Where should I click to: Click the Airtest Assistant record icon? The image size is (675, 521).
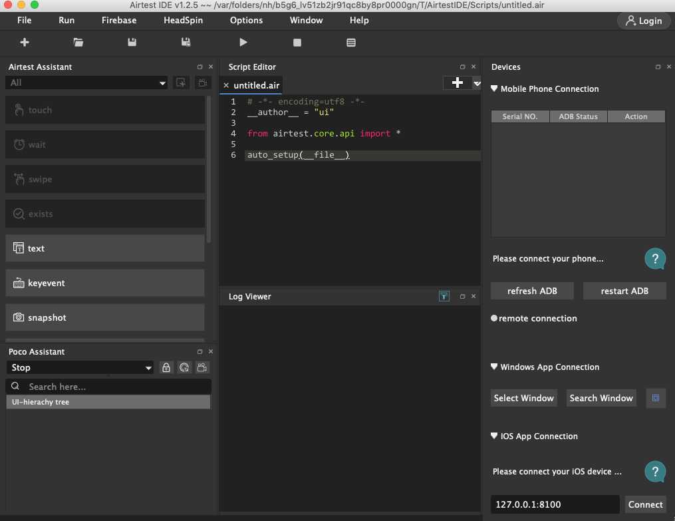[x=202, y=83]
